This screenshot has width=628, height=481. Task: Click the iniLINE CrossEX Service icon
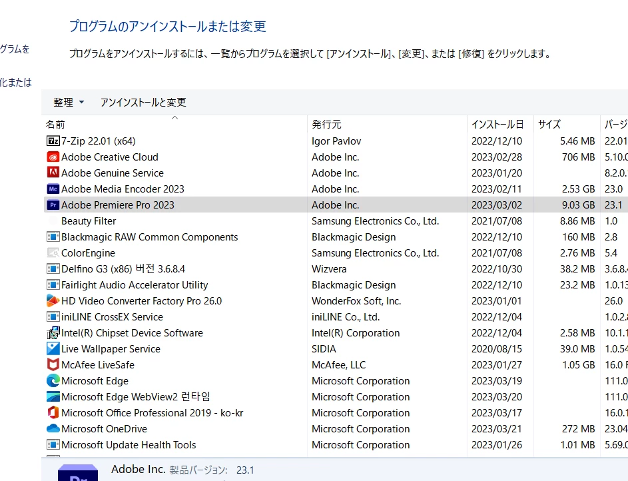(x=53, y=317)
